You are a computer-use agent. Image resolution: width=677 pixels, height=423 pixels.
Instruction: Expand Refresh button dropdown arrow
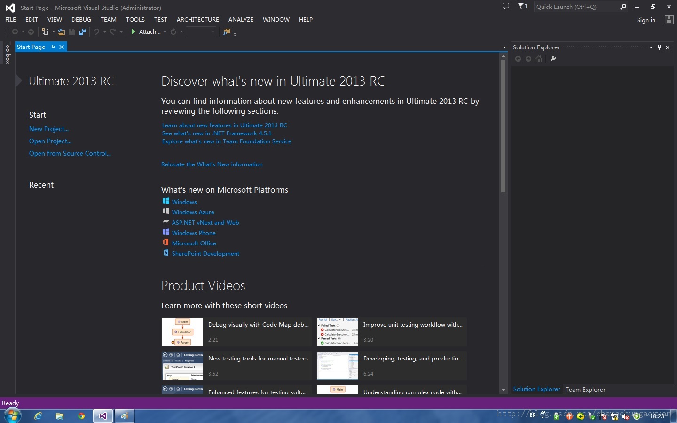181,32
